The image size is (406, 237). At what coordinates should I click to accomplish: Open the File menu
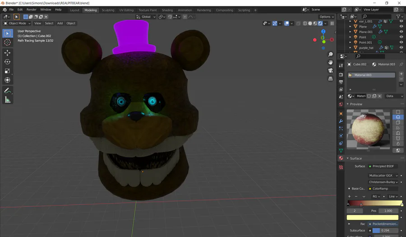click(11, 9)
